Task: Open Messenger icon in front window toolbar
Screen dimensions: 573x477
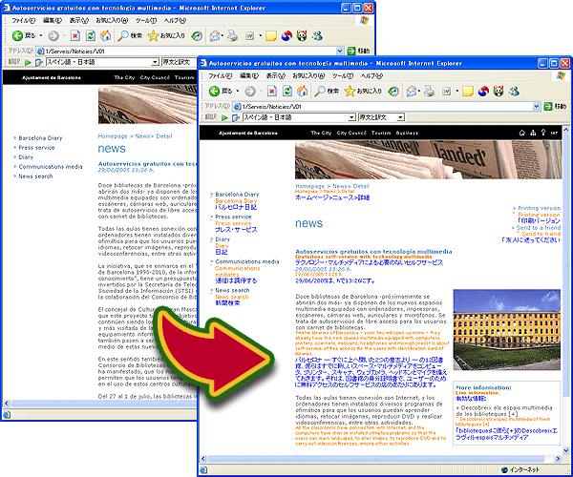Action: pos(514,91)
